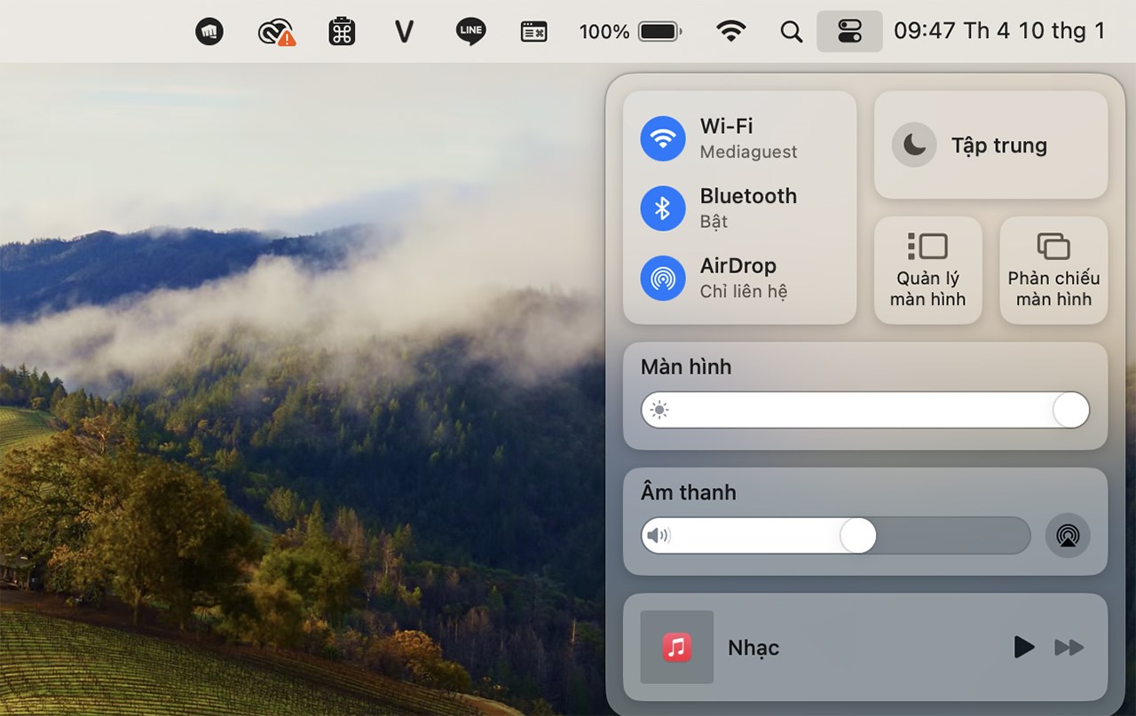Open AirPlay audio output selector
This screenshot has width=1136, height=716.
pyautogui.click(x=1068, y=536)
